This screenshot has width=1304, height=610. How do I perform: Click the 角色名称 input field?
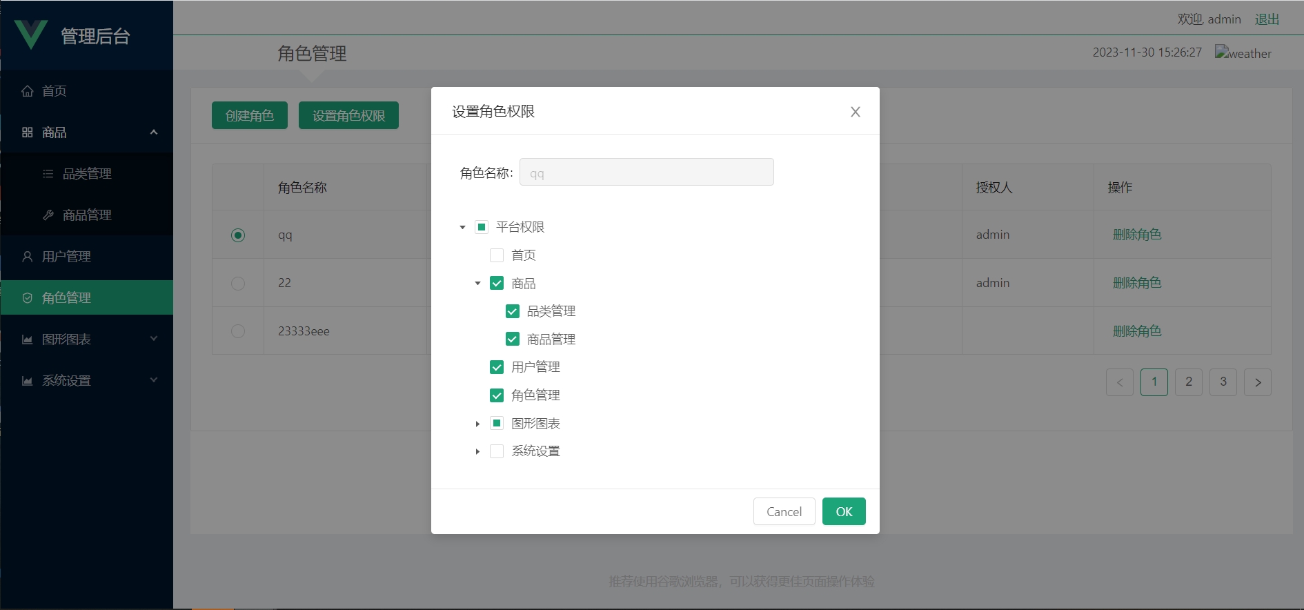(x=646, y=173)
